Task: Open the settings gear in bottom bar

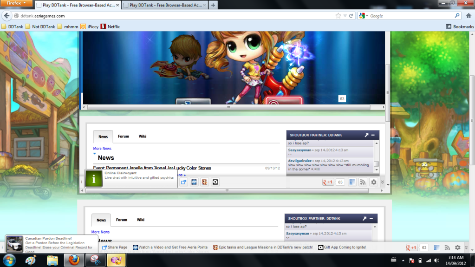Action: click(458, 247)
